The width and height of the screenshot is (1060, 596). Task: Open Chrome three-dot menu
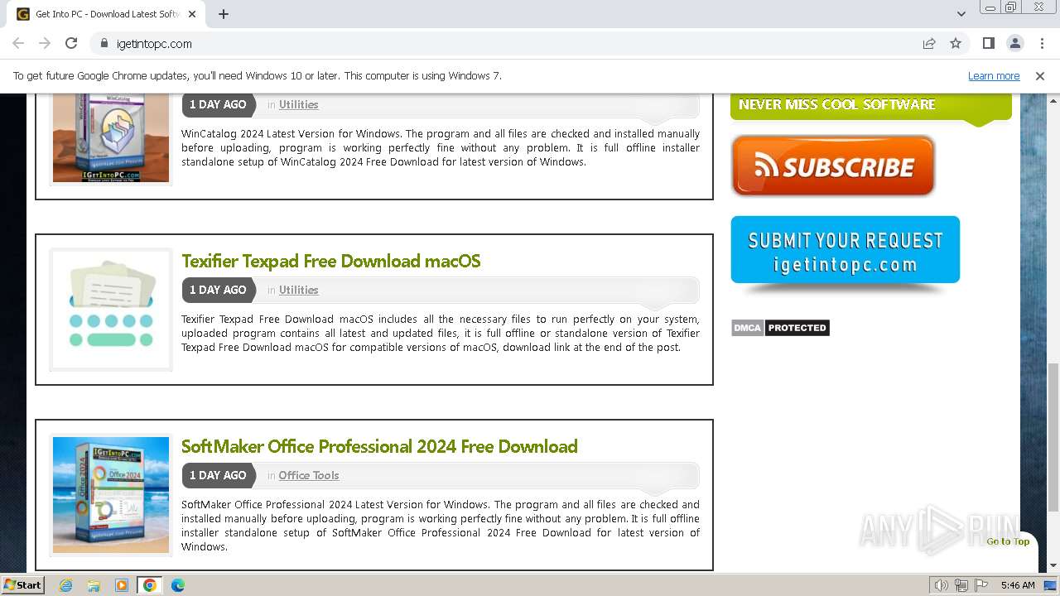click(1041, 43)
